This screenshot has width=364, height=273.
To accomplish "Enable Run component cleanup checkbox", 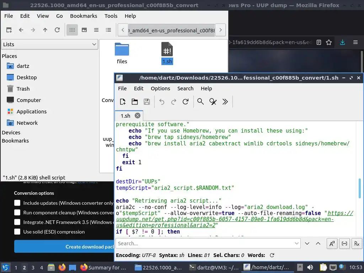I will 17,213.
